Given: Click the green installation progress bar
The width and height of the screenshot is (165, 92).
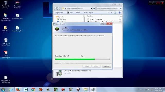Looking at the screenshot, I should tap(82, 59).
